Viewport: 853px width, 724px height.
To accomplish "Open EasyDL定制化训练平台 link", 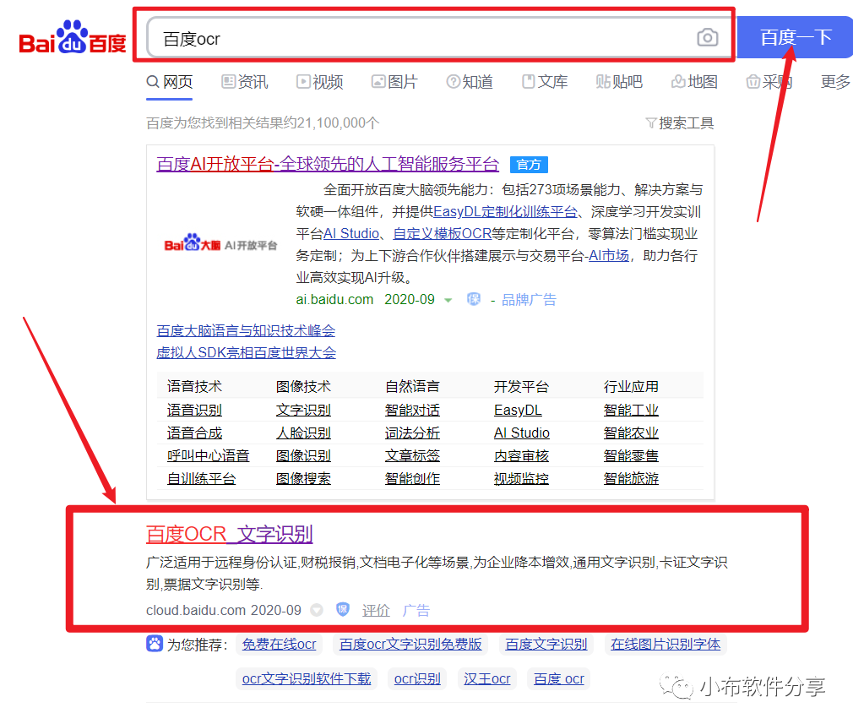I will tap(505, 212).
